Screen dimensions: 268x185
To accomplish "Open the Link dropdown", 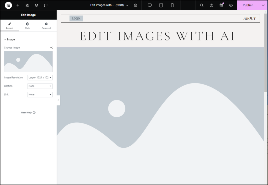I will 40,94.
